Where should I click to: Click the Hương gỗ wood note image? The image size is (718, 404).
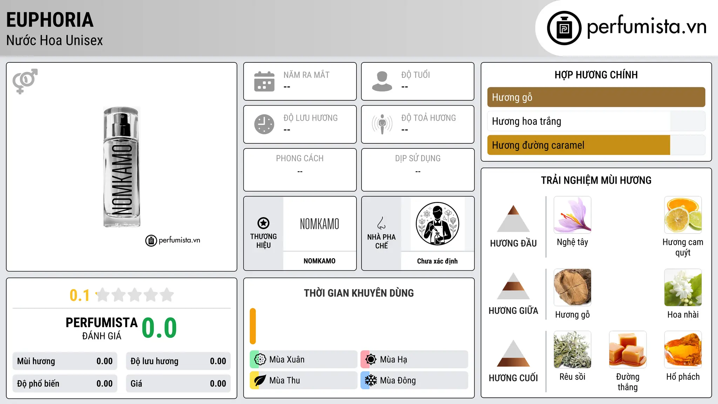[573, 288]
